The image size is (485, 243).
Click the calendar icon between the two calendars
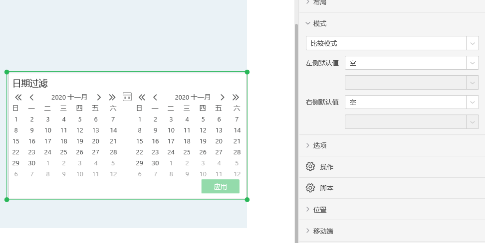tap(127, 97)
